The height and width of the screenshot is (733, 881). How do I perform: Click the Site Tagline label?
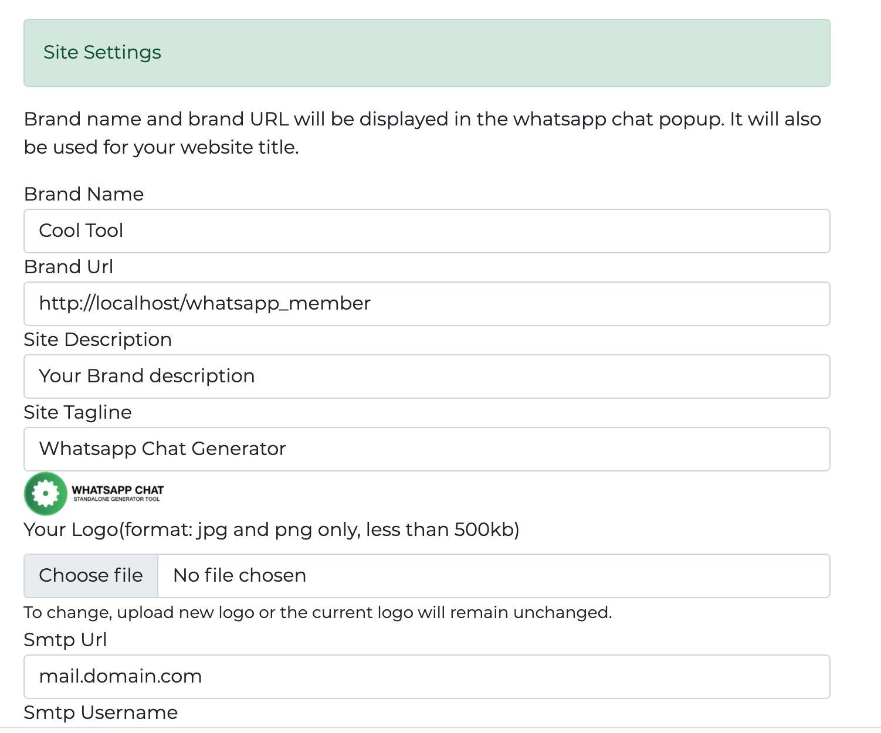pyautogui.click(x=77, y=412)
